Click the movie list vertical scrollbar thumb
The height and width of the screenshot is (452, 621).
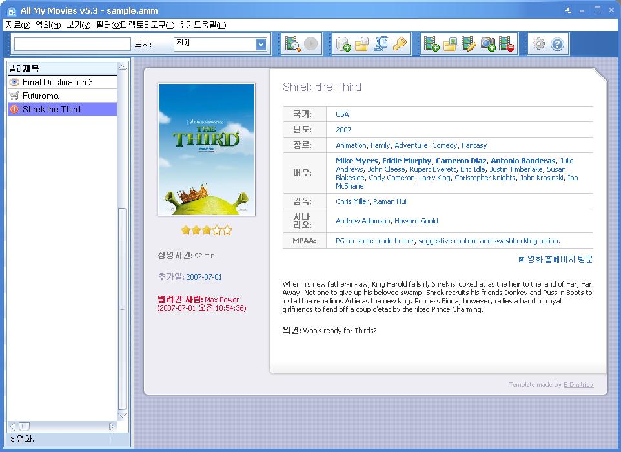123,309
